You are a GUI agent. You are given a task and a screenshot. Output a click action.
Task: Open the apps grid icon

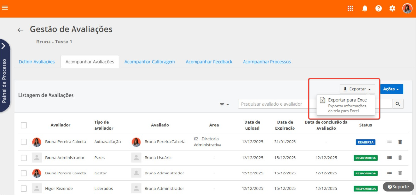[350, 8]
